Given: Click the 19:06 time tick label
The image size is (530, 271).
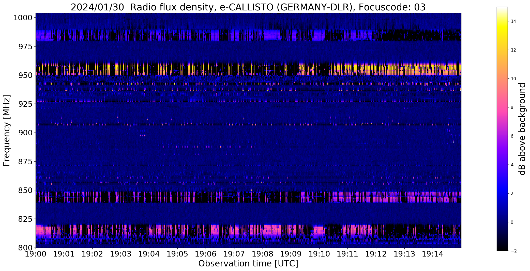Looking at the screenshot, I should 206,254.
